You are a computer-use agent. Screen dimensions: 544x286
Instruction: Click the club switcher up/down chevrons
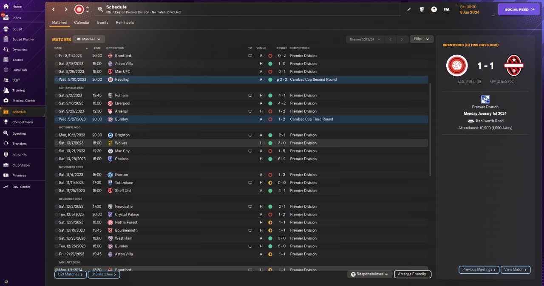[x=88, y=9]
